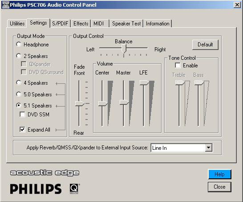This screenshot has height=202, width=243.
Task: Click the Bass slider thumb
Action: pos(199,82)
